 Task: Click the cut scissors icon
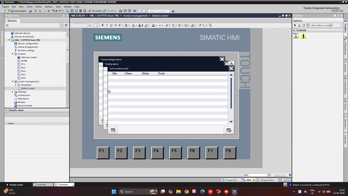[x=35, y=11]
